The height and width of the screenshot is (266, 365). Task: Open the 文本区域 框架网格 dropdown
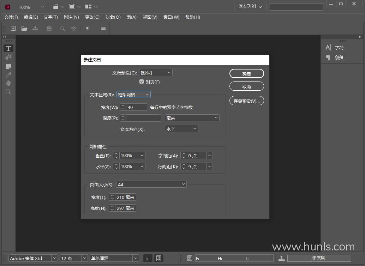coord(133,95)
